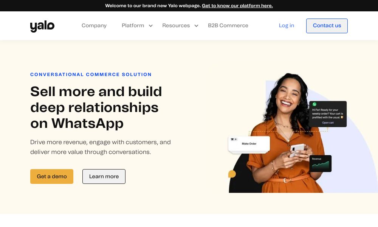Click the Contact us button
This screenshot has width=378, height=227.
(327, 26)
